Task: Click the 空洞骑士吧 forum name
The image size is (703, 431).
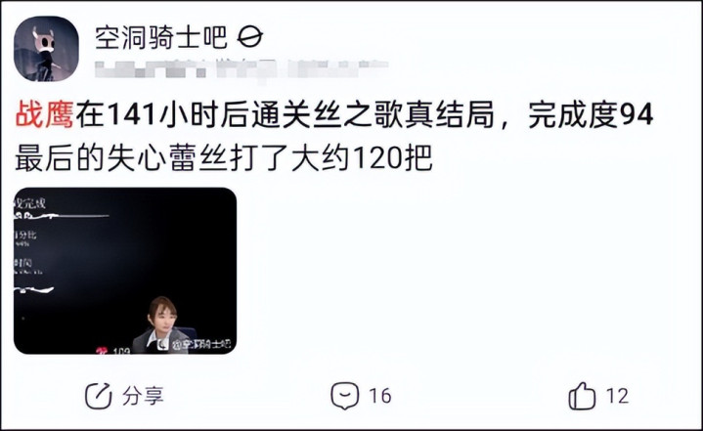Action: click(161, 37)
